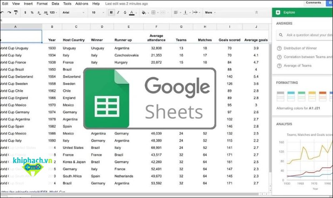333x198 pixels.
Task: Format as currency with dollar icon
Action: tap(25, 12)
